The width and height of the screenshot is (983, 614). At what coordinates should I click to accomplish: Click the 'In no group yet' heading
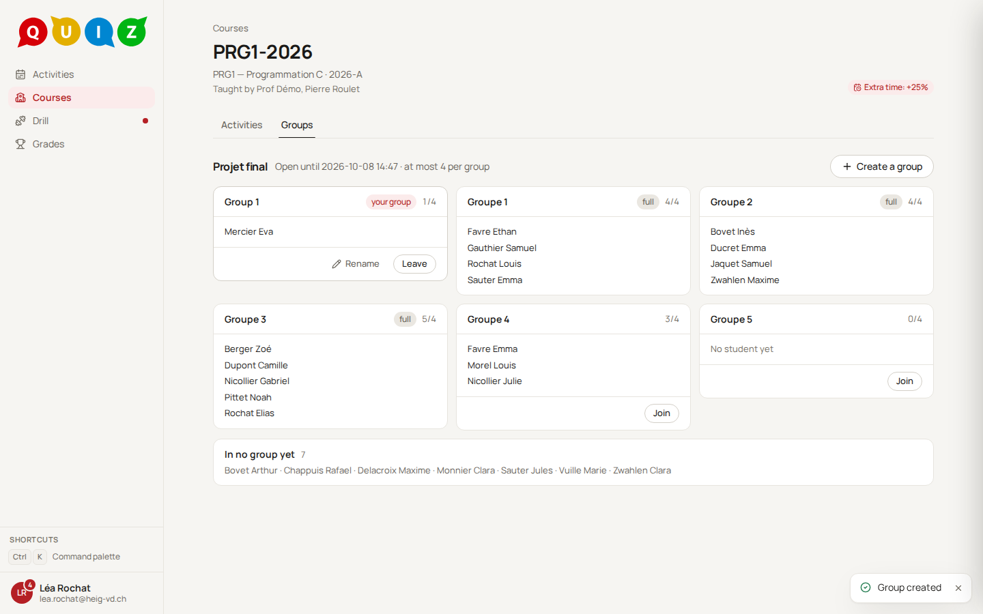(x=259, y=454)
